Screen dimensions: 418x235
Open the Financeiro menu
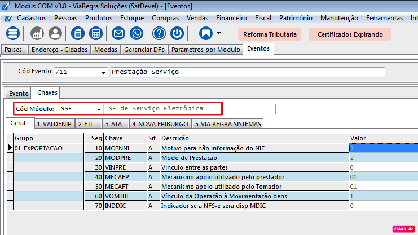tap(231, 18)
